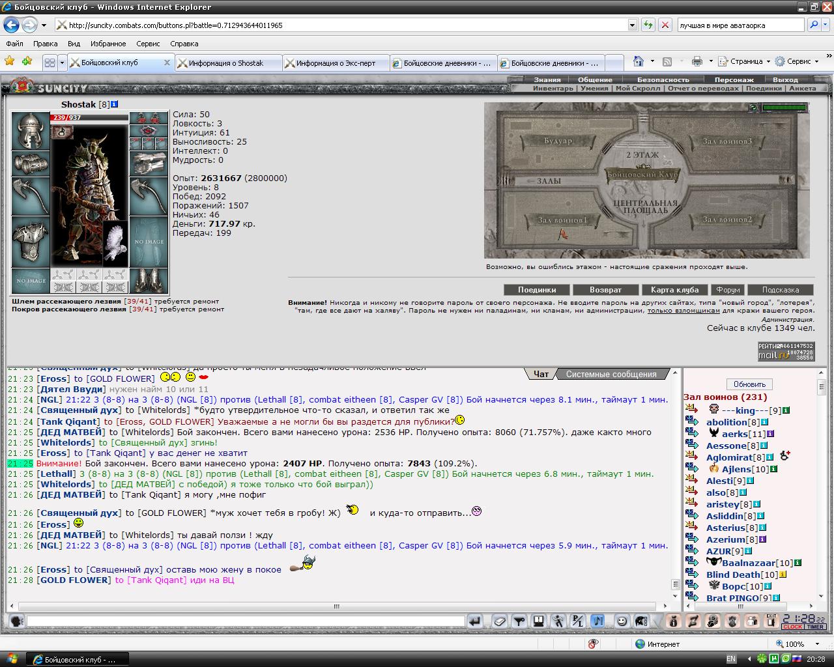Image resolution: width=834 pixels, height=667 pixels.
Task: Open the info icon next to Shostak's name
Action: [x=115, y=104]
